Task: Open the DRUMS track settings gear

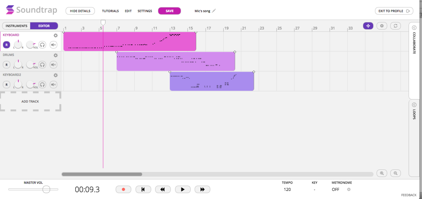Action: [x=56, y=55]
